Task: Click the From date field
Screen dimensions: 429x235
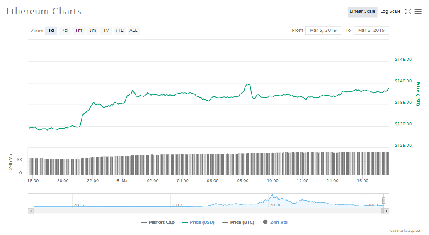Action: tap(323, 31)
